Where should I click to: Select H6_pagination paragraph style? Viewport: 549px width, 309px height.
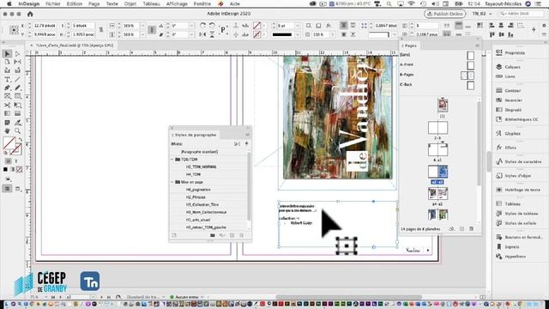click(198, 190)
